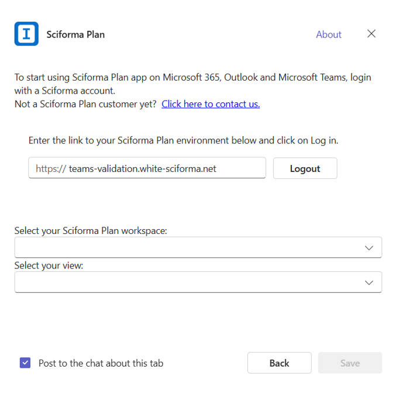
Task: Open the Sciforma Plan workspace dropdown field
Action: coord(187,247)
